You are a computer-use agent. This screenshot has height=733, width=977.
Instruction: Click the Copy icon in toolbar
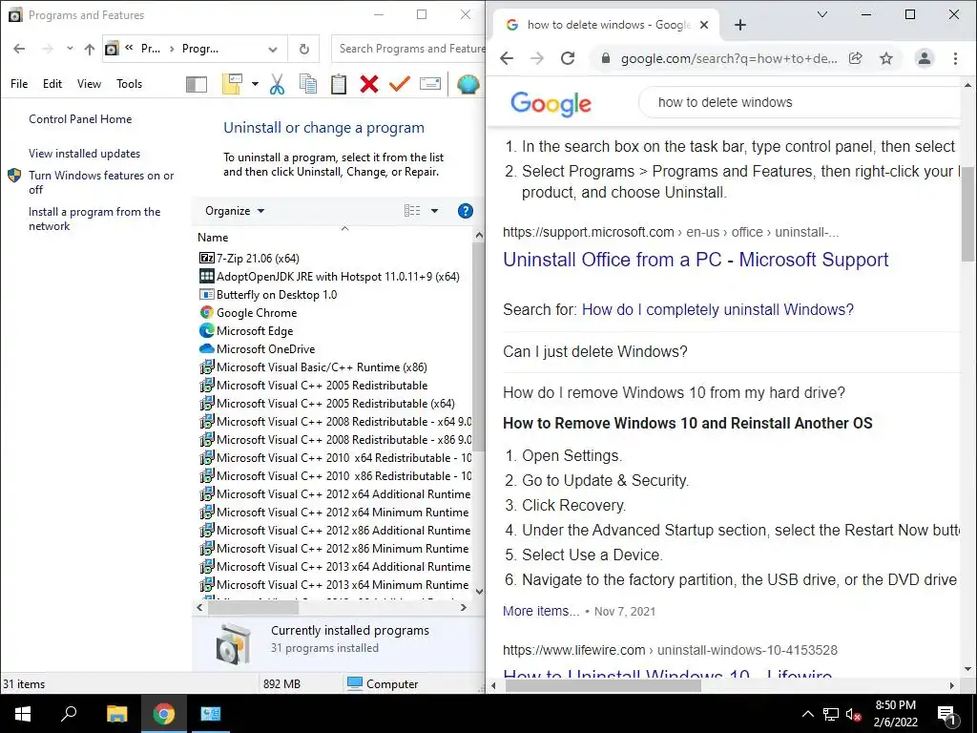pyautogui.click(x=308, y=84)
